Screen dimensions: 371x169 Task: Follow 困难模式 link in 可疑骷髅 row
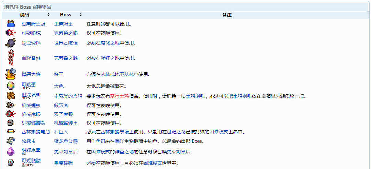coord(153,162)
